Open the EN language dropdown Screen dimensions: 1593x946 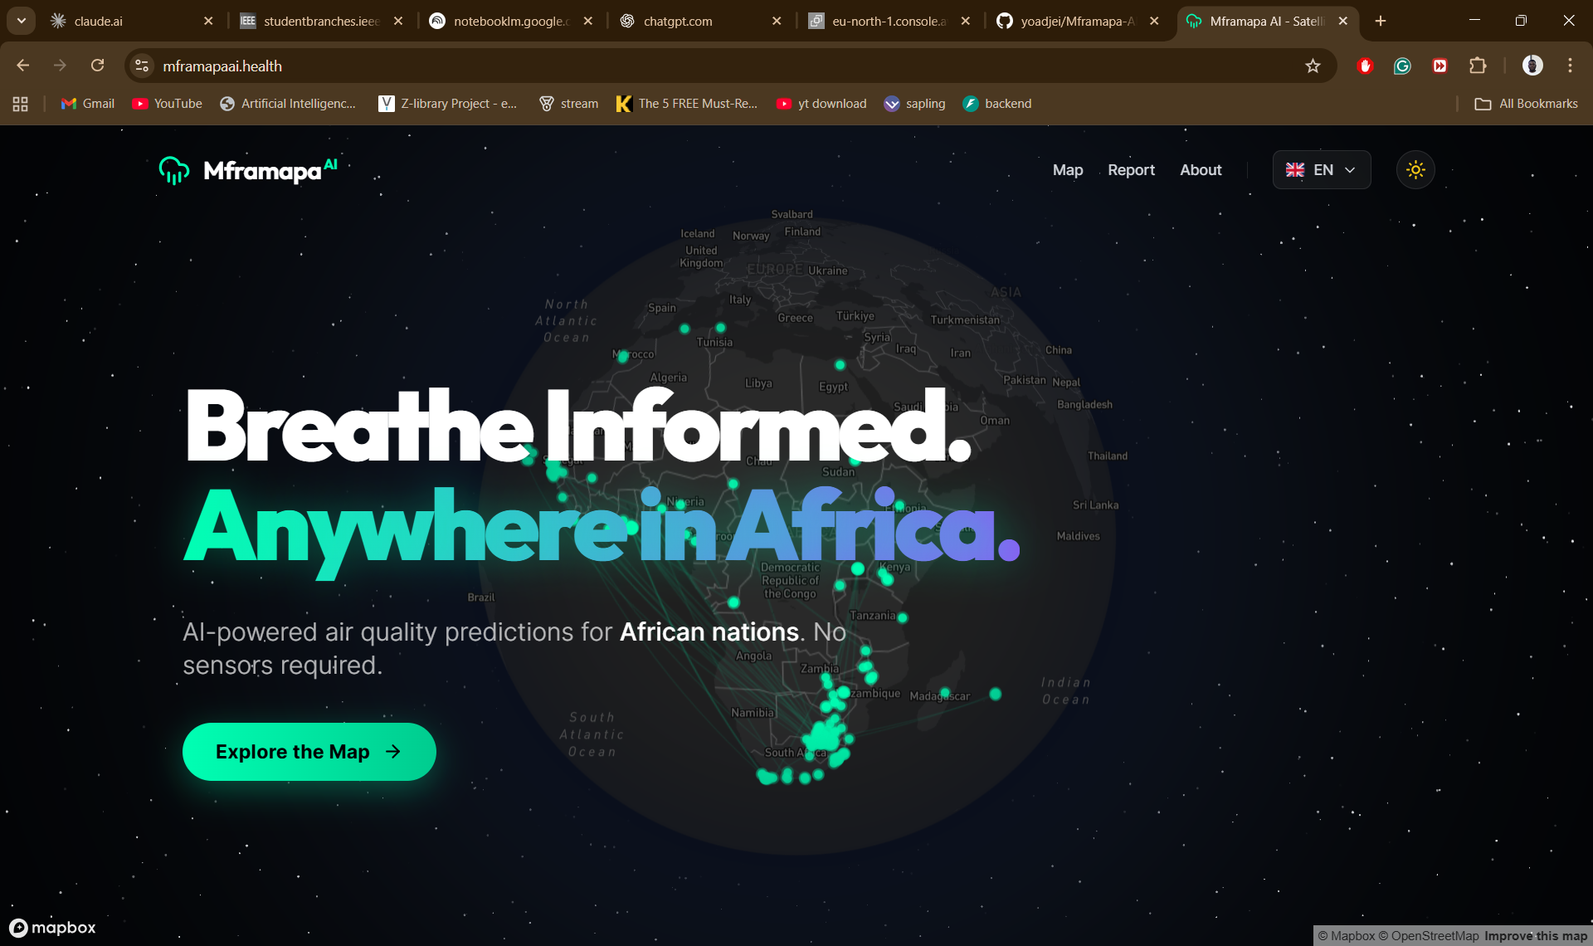(1321, 170)
